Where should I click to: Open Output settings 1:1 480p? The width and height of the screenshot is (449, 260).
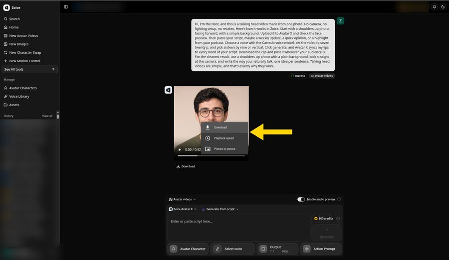pyautogui.click(x=278, y=249)
